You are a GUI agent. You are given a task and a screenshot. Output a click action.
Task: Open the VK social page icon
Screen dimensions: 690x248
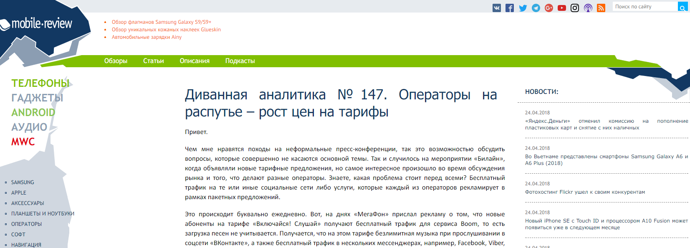tap(496, 8)
